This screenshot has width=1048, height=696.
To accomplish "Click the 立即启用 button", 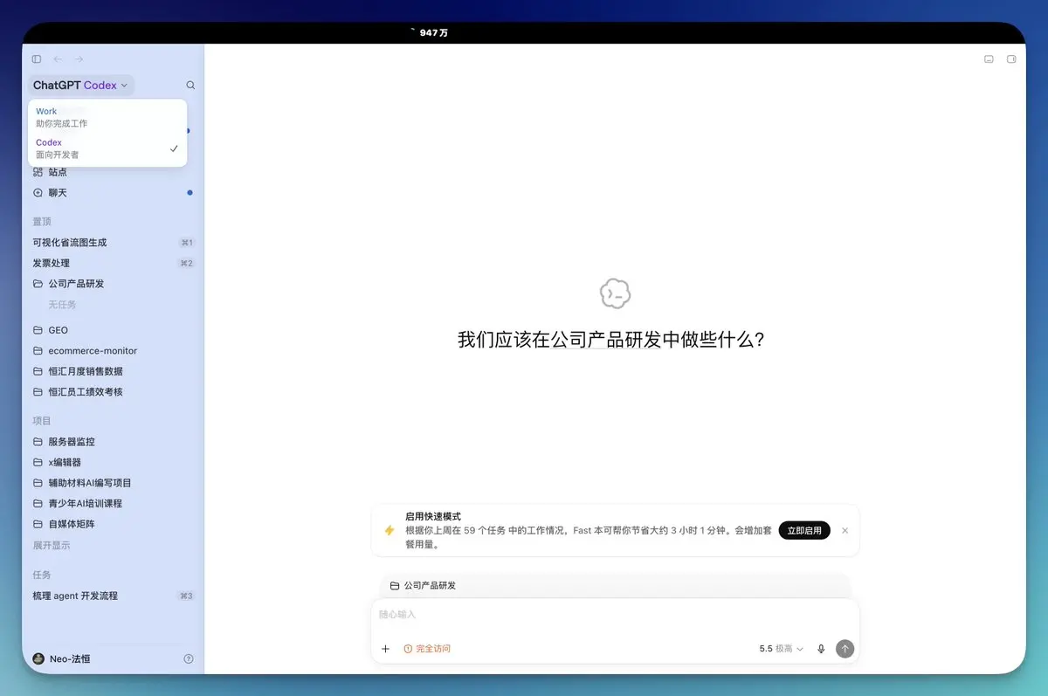I will [x=804, y=531].
